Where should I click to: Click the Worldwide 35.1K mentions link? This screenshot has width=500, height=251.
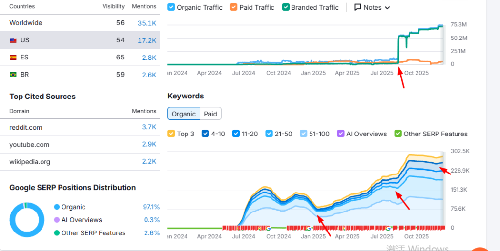[x=147, y=23]
